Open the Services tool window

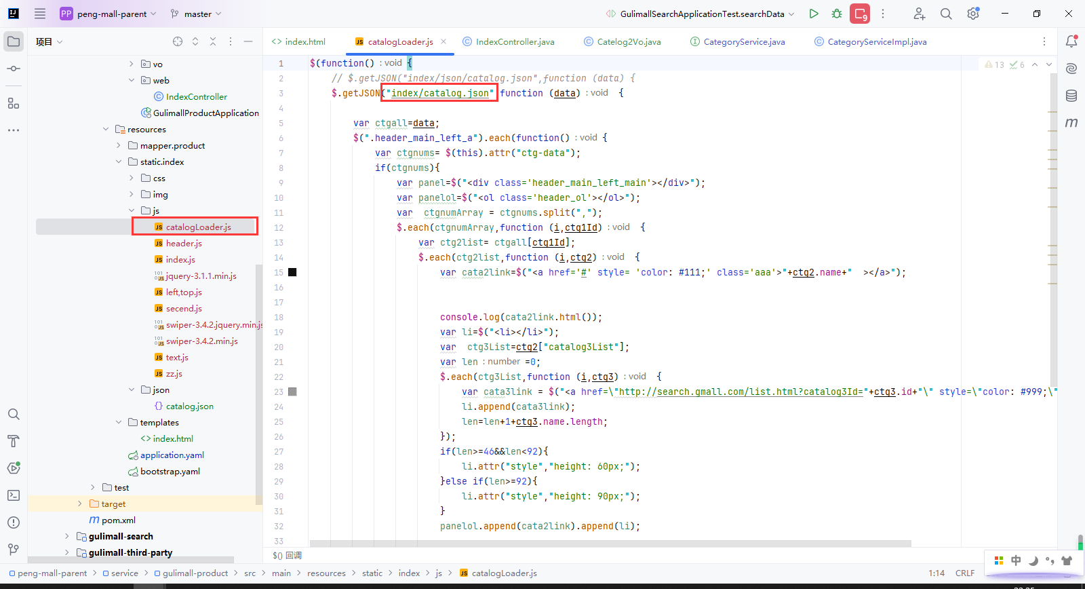pos(14,468)
